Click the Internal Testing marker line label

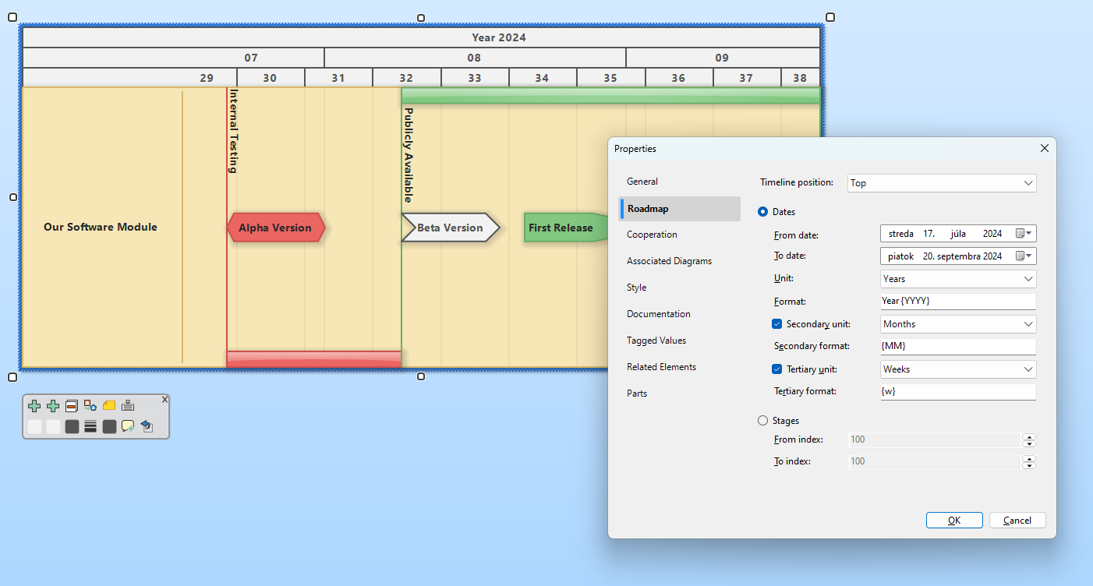(233, 131)
